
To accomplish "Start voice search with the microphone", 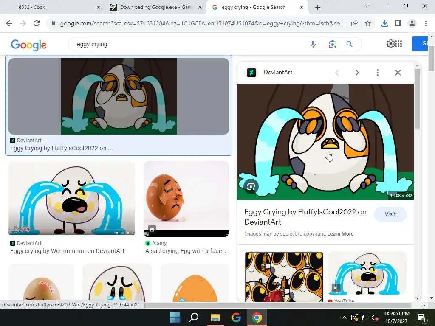I will 313,44.
